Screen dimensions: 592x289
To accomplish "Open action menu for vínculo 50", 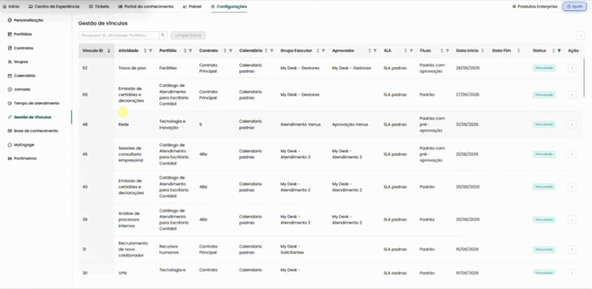I will [572, 95].
